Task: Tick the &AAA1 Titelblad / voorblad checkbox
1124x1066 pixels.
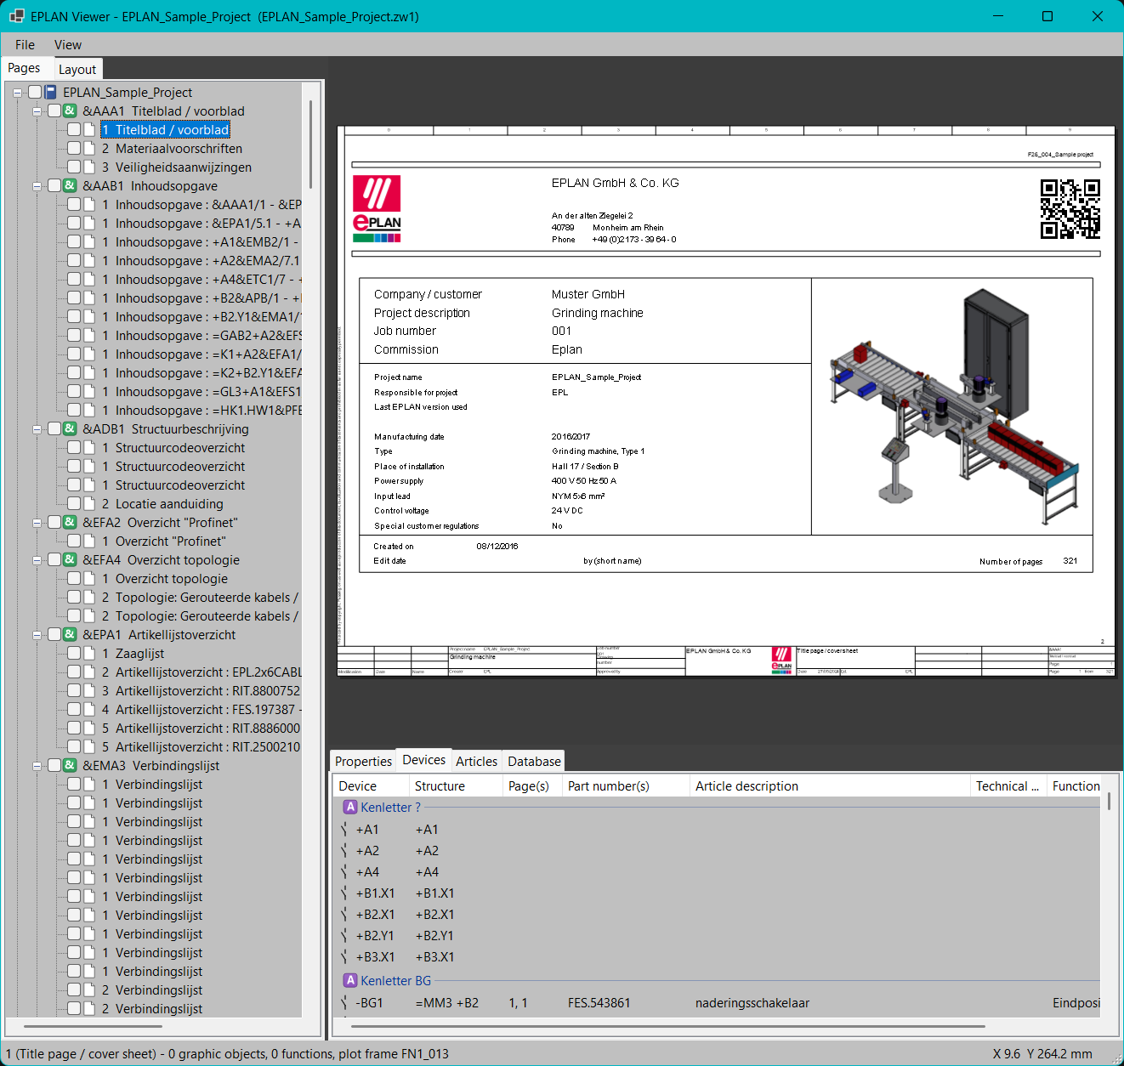Action: [54, 111]
